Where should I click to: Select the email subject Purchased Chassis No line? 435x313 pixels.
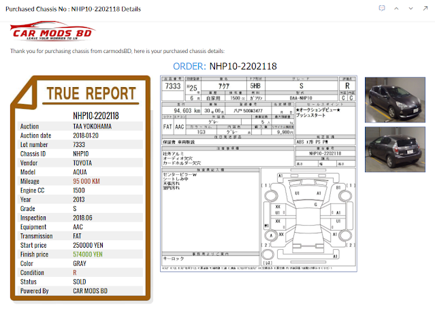coord(74,9)
